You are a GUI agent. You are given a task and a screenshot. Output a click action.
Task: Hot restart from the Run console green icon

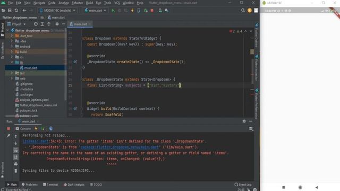42,128
